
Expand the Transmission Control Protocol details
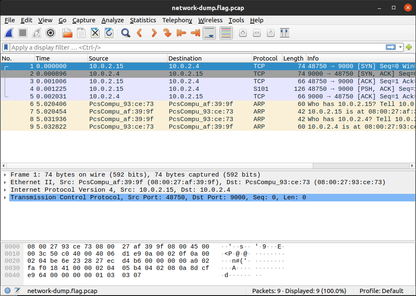coord(5,197)
